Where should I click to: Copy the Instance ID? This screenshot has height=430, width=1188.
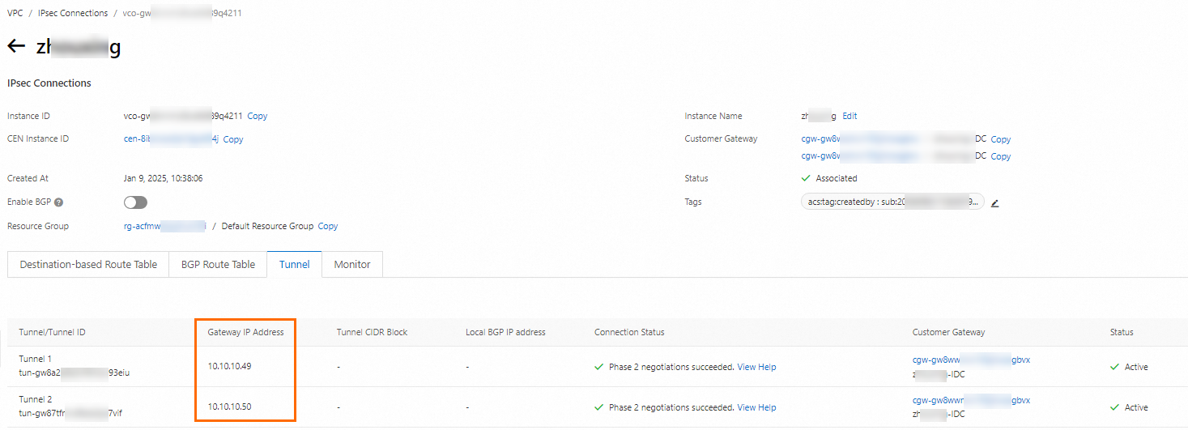pos(258,117)
